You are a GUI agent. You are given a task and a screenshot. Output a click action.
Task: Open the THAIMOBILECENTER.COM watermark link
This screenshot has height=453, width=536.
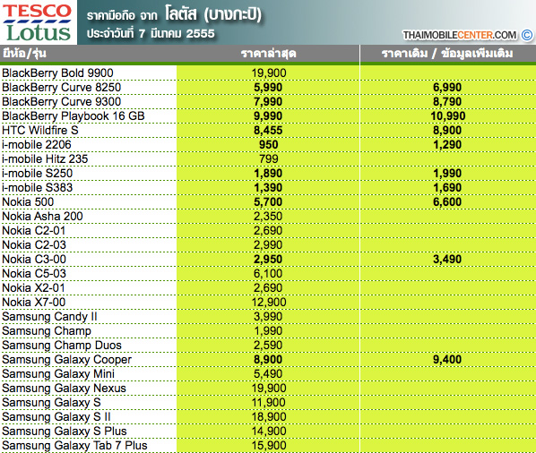[460, 35]
